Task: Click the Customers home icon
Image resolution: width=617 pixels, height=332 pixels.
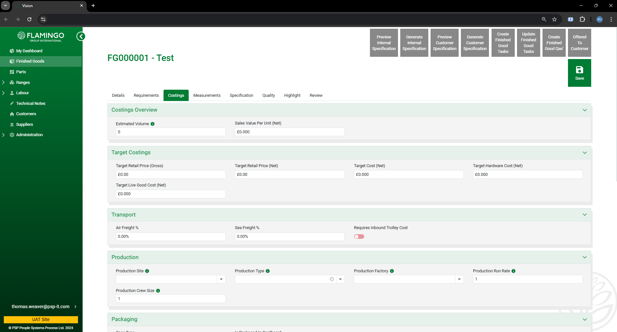Action: tap(12, 114)
